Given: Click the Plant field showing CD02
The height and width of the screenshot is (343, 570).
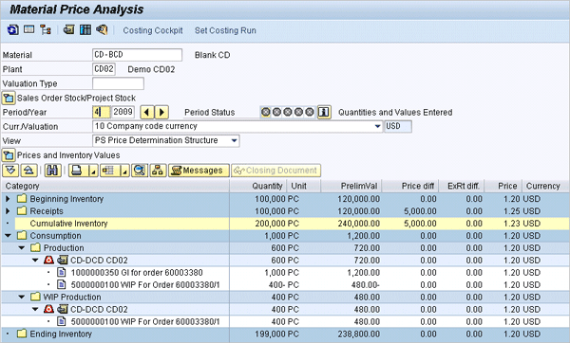Looking at the screenshot, I should 104,69.
